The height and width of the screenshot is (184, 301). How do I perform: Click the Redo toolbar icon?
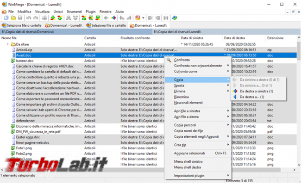36,18
